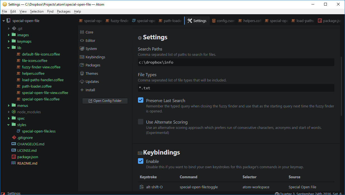Click the Editor code-brackets icon
This screenshot has height=195, width=345.
click(82, 40)
